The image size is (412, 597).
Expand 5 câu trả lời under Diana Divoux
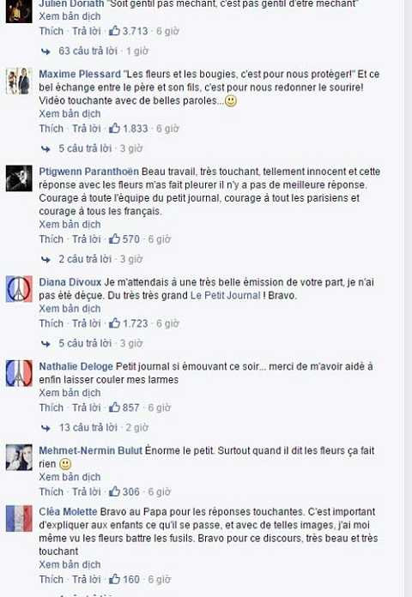[x=85, y=343]
